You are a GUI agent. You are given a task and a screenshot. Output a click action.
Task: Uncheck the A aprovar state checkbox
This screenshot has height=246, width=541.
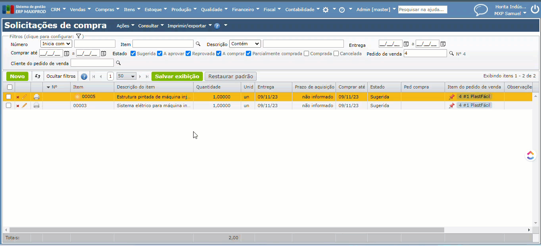159,53
